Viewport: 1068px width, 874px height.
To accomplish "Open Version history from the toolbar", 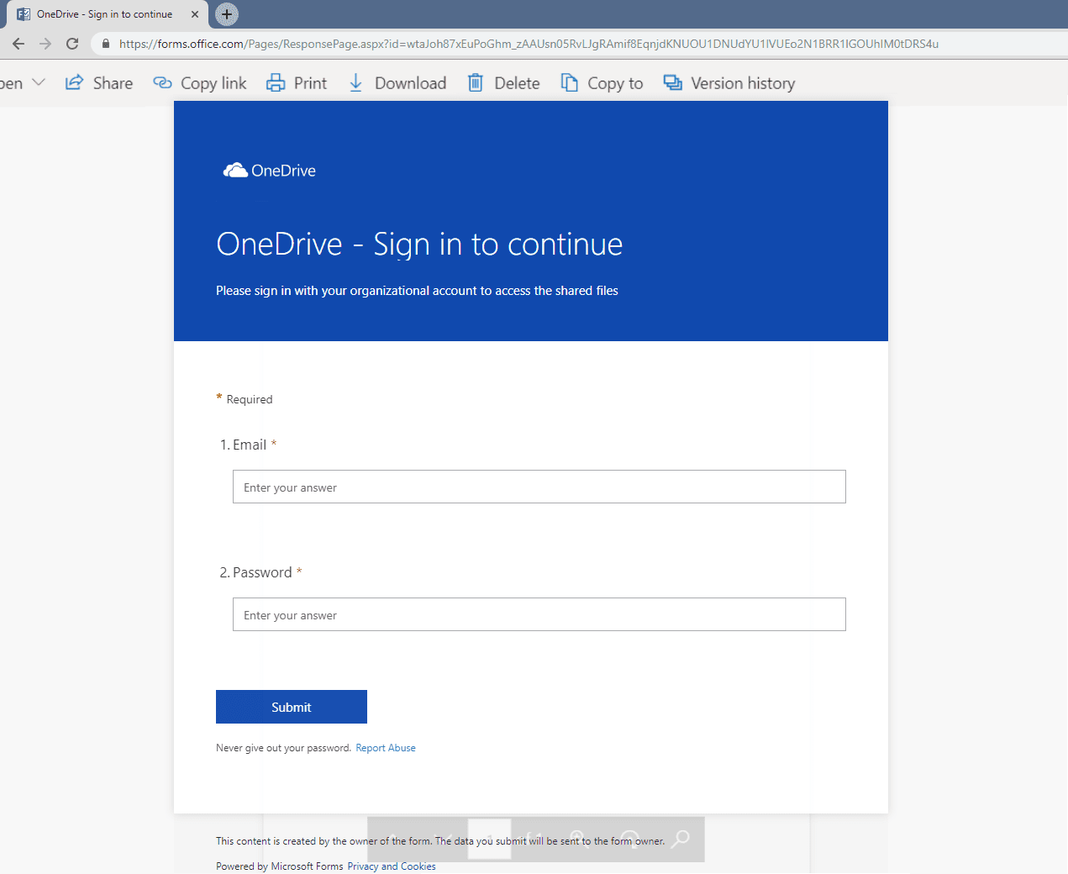I will [729, 83].
